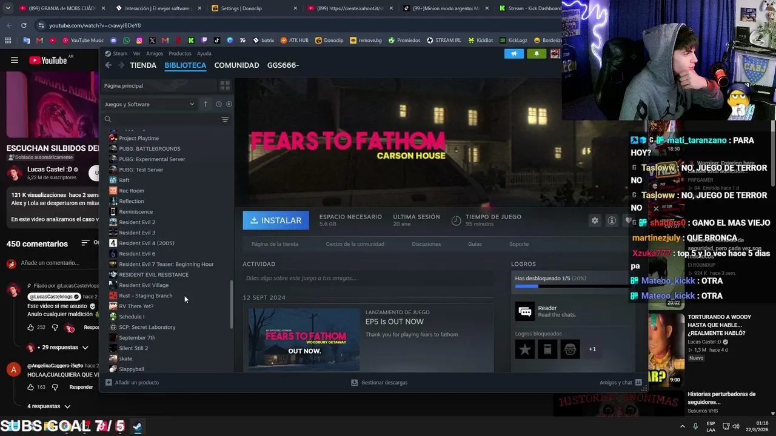Open game settings gear for Fears to Fathom

[x=595, y=220]
